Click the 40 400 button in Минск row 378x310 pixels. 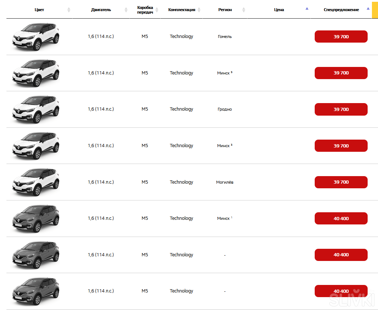[x=341, y=218]
